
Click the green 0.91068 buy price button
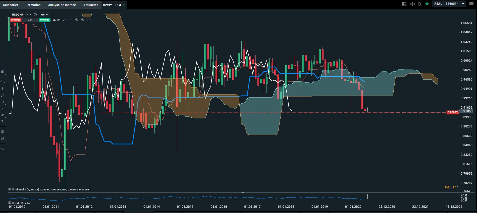point(45,20)
